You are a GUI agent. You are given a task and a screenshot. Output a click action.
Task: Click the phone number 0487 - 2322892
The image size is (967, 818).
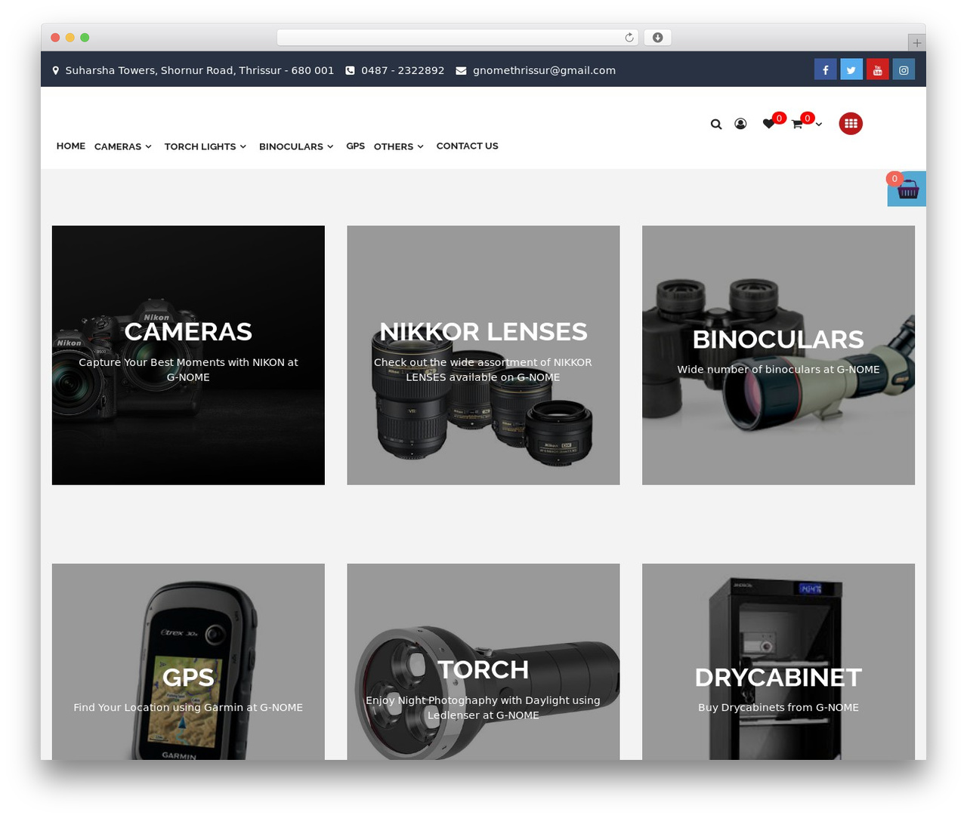coord(403,70)
